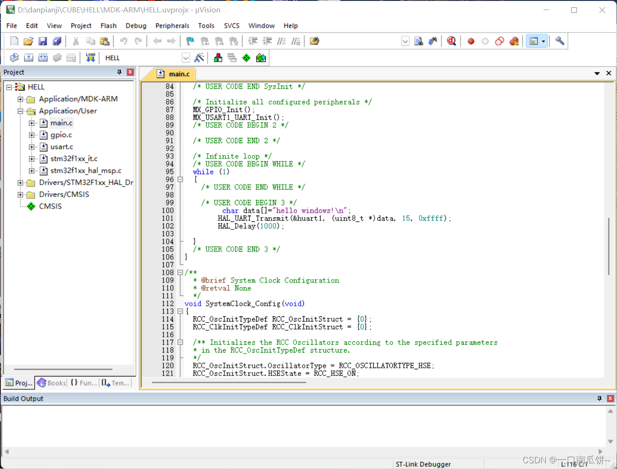
Task: Click the Save All icon
Action: coord(57,41)
